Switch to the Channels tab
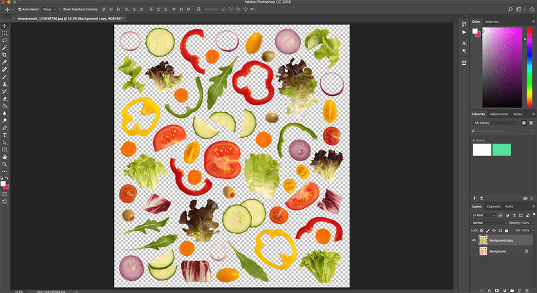 (x=493, y=206)
